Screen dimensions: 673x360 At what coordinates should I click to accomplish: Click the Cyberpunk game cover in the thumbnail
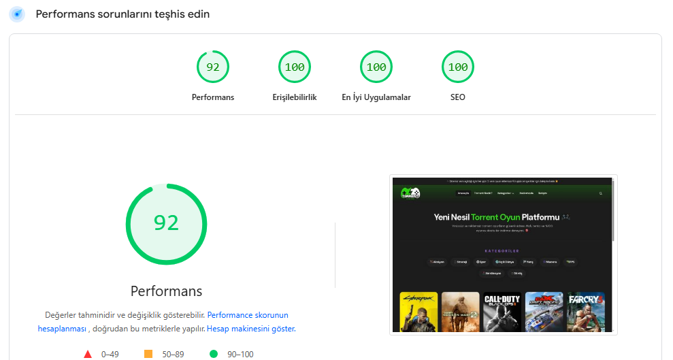418,312
